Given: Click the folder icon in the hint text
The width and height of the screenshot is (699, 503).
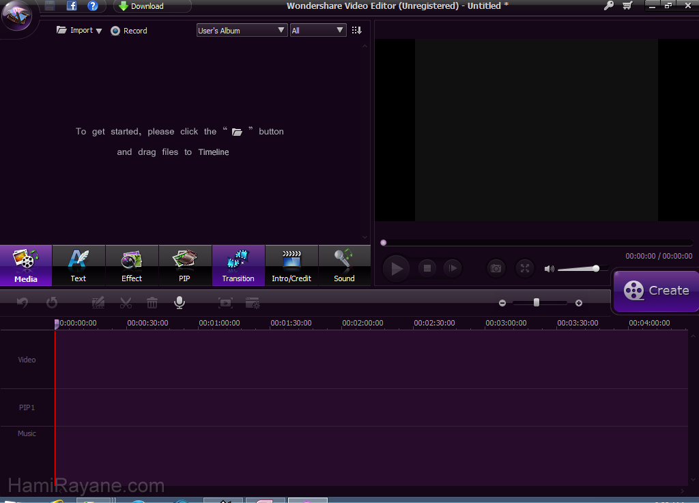Looking at the screenshot, I should (237, 132).
